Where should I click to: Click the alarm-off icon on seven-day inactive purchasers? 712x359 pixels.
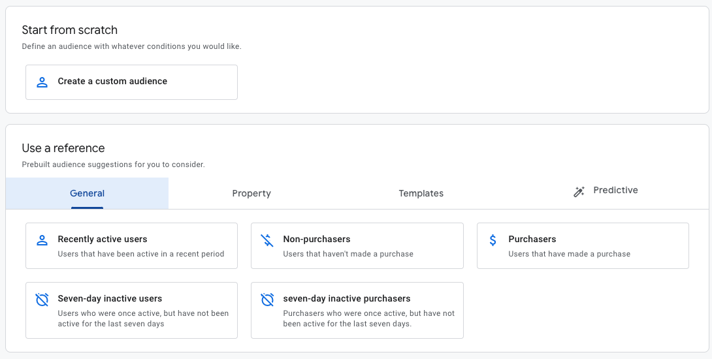coord(267,300)
